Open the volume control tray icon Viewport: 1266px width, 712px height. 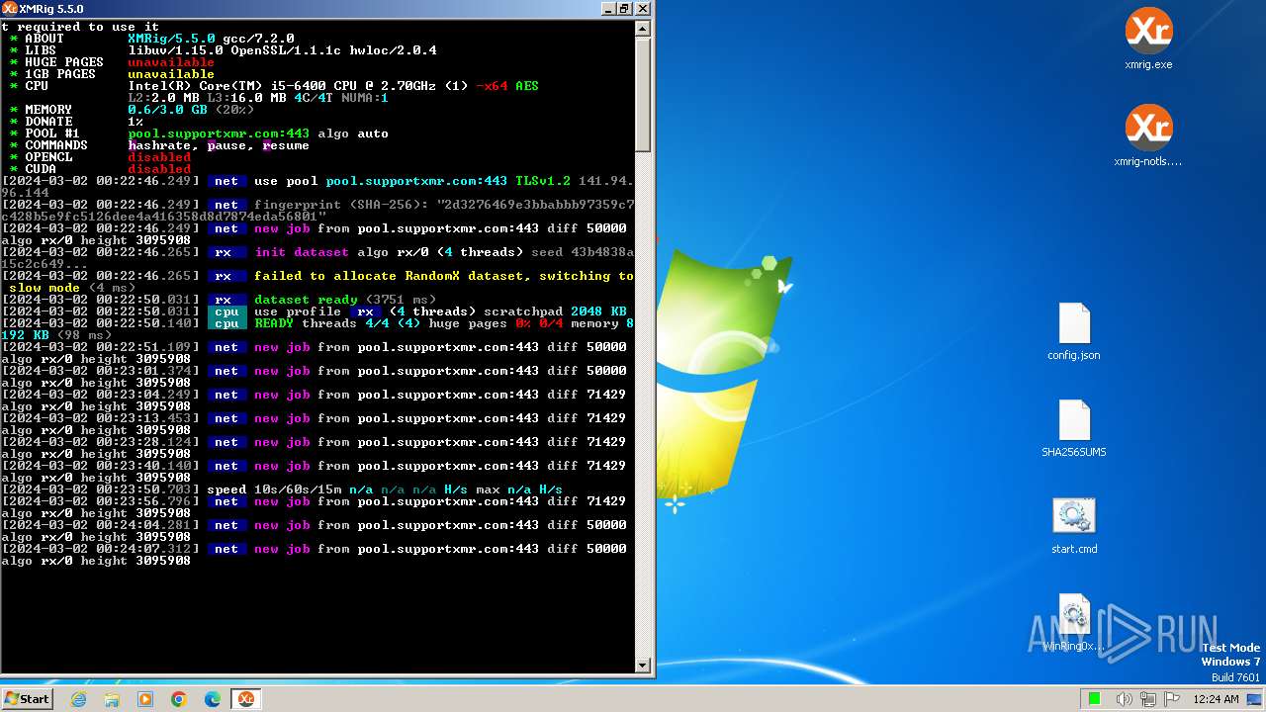coord(1124,699)
